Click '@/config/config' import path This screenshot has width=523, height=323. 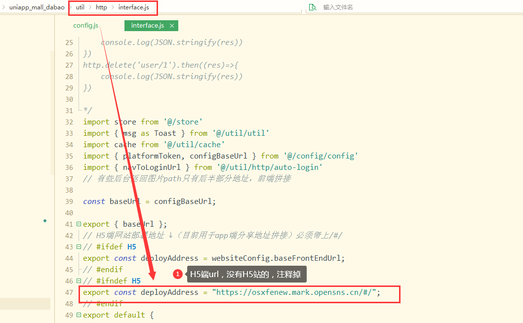point(321,156)
